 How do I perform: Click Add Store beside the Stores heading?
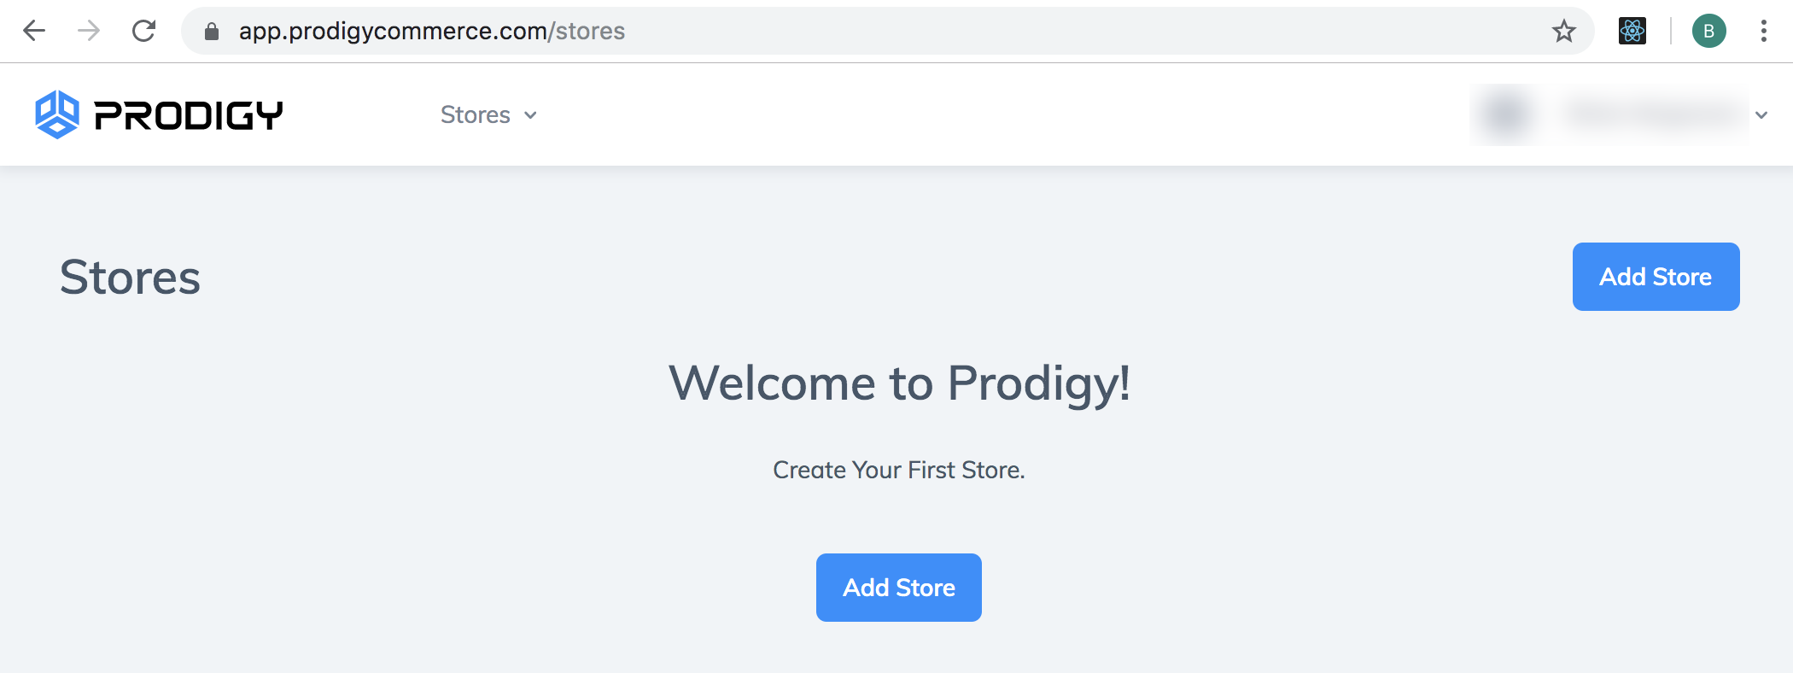point(1656,277)
